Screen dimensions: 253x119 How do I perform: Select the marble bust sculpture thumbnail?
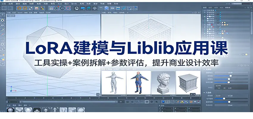click(x=163, y=83)
